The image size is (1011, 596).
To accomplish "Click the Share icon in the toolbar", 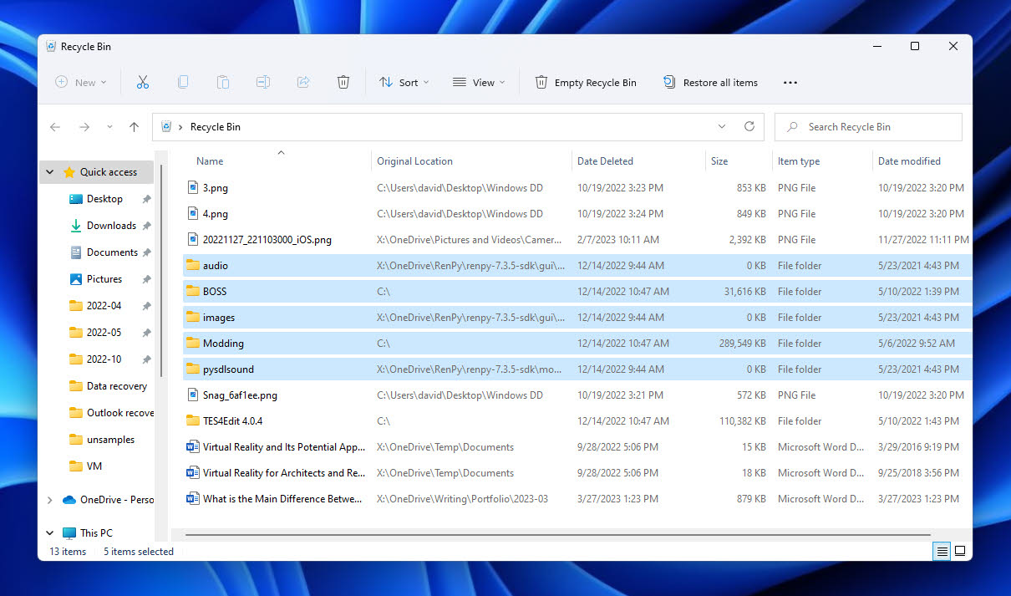I will [x=303, y=82].
